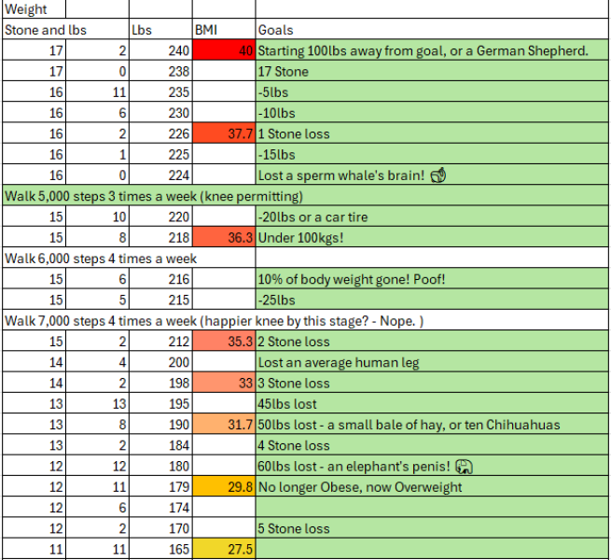Click the '4 Stone loss' goal cell
Image resolution: width=611 pixels, height=560 pixels.
point(432,445)
